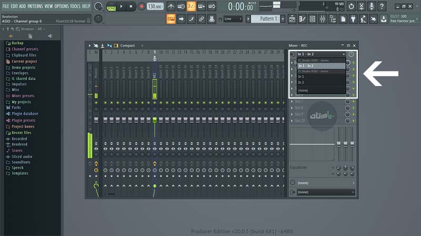This screenshot has width=421, height=236.
Task: Select the REC mixer track
Action: tap(155, 75)
